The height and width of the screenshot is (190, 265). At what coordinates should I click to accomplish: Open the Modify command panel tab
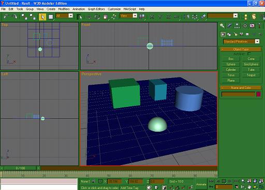coord(229,26)
